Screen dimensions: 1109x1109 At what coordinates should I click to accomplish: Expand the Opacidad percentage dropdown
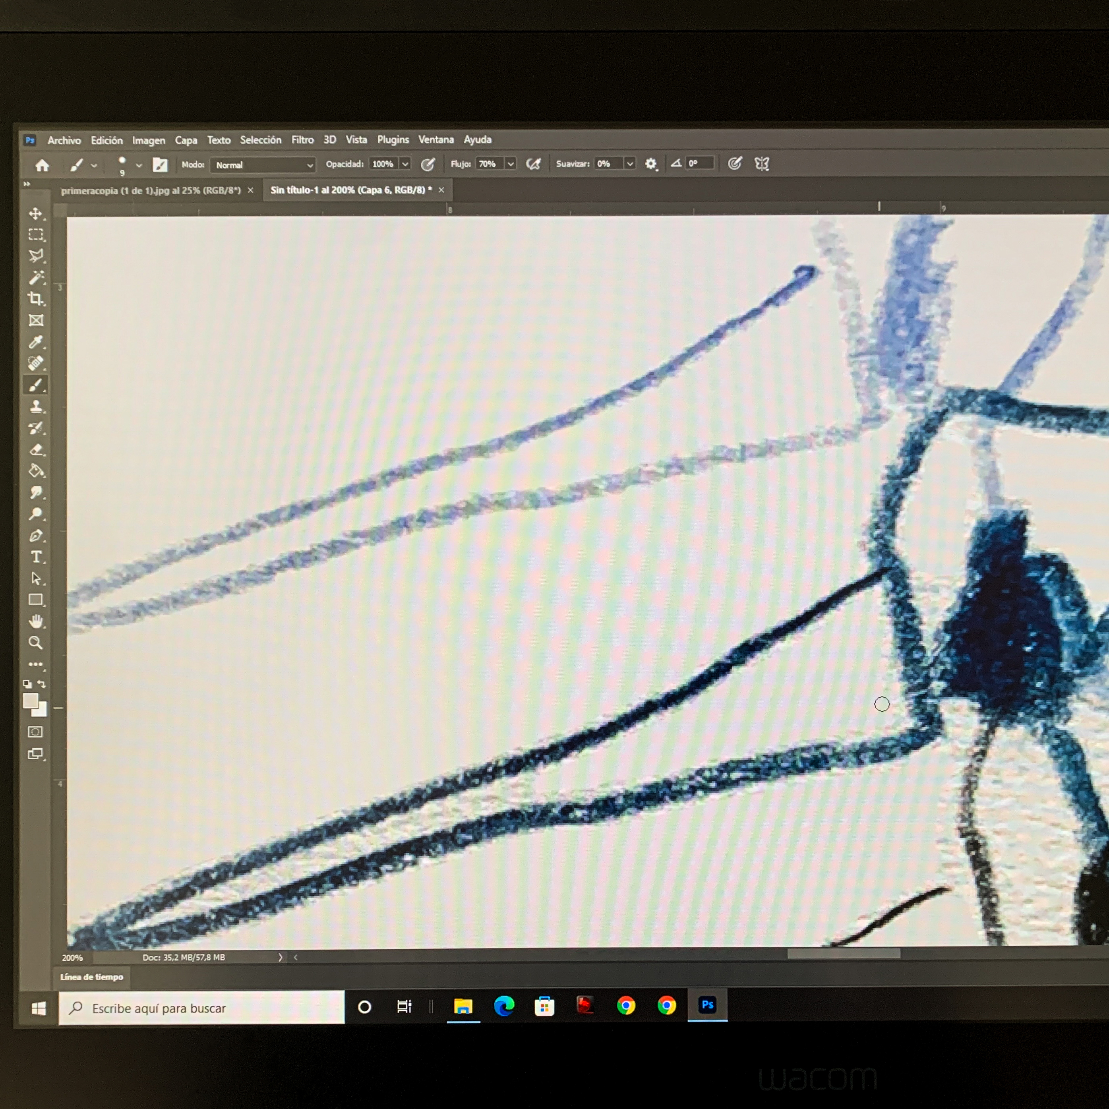[405, 164]
